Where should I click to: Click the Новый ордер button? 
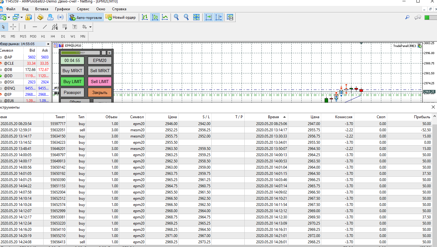coord(121,17)
